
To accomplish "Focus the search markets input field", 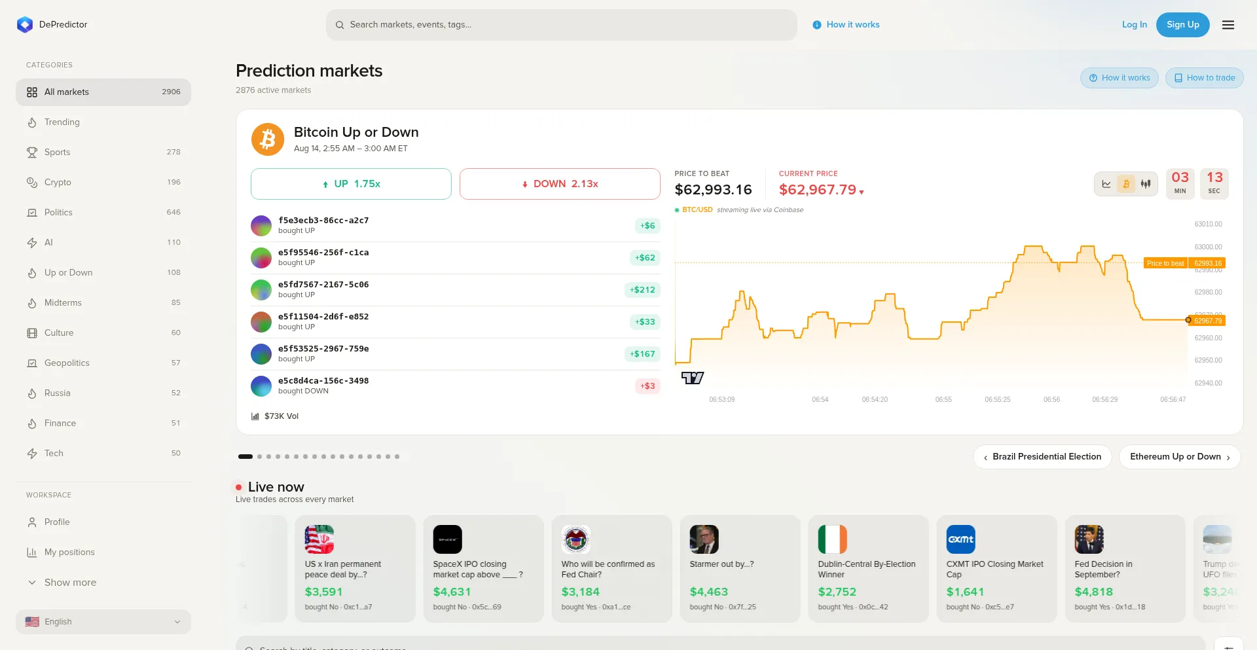I will click(x=562, y=25).
